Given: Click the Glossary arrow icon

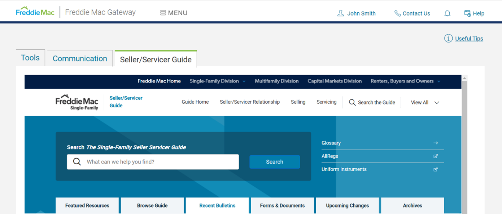Looking at the screenshot, I should 436,143.
